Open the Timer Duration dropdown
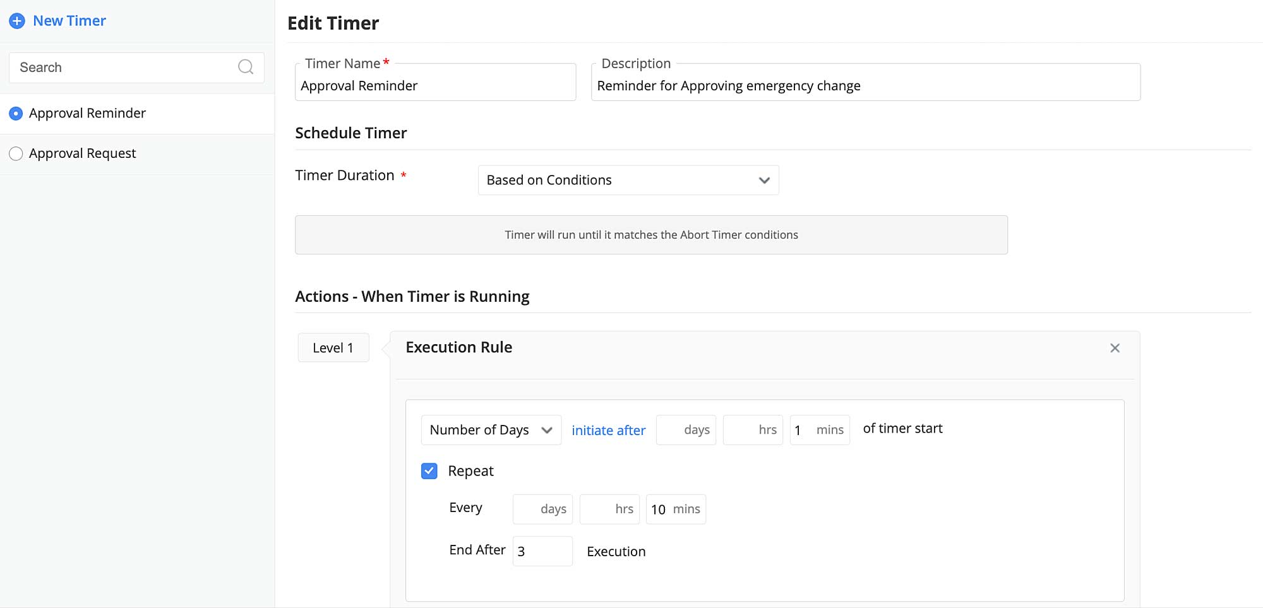 click(628, 181)
